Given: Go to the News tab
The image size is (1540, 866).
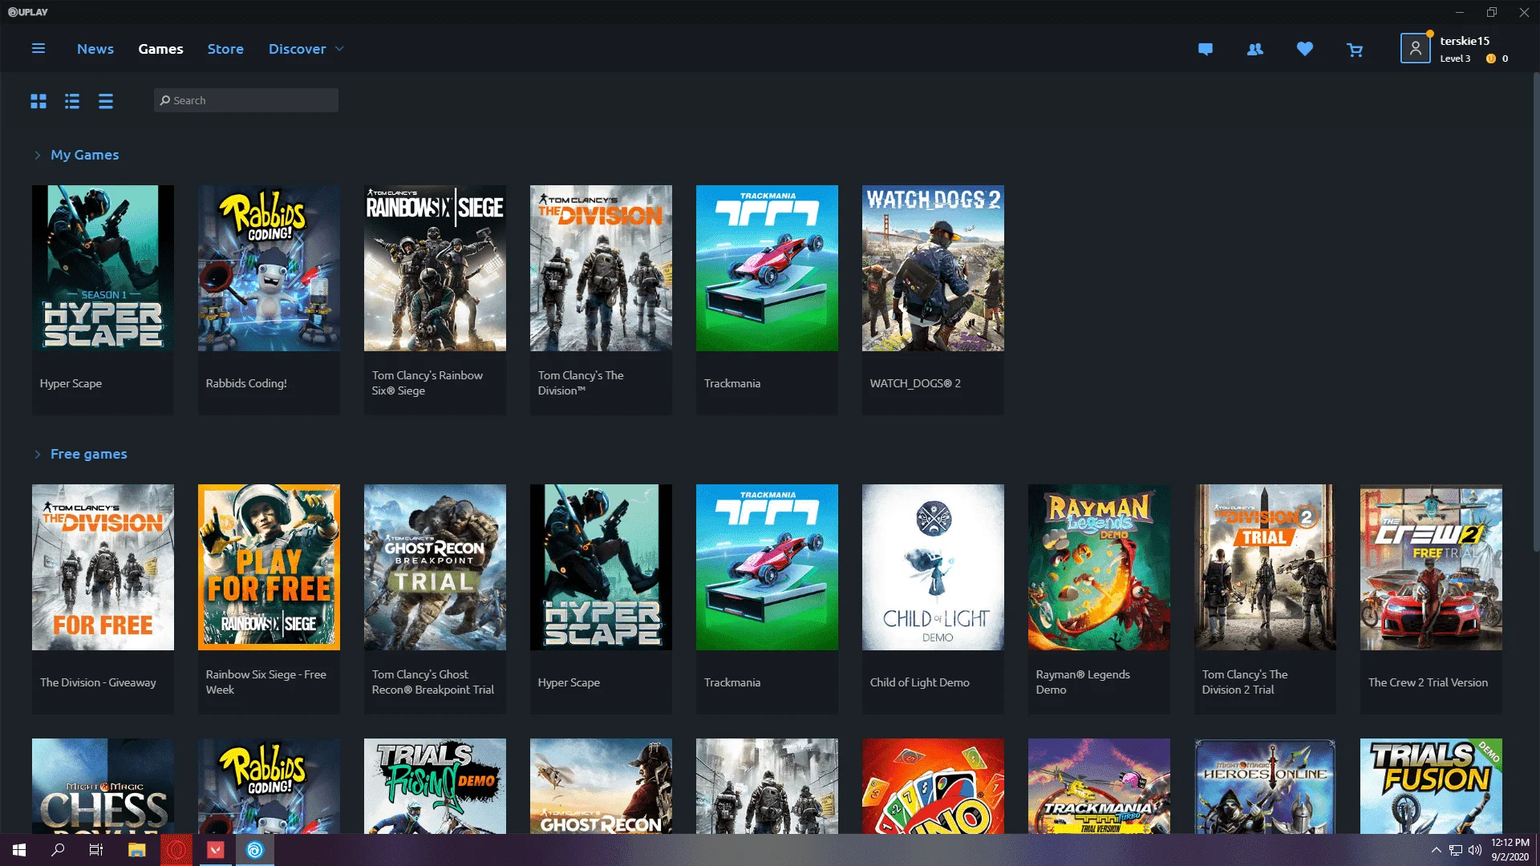Looking at the screenshot, I should point(95,49).
